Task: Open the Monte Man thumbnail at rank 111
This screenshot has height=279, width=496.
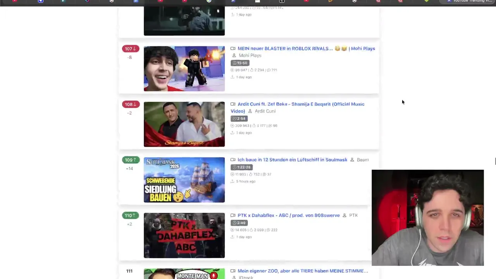Action: click(x=184, y=274)
